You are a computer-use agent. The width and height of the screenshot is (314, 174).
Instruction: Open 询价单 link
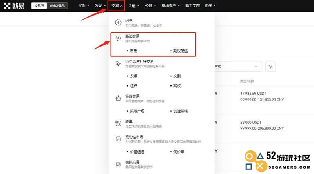[x=179, y=152]
